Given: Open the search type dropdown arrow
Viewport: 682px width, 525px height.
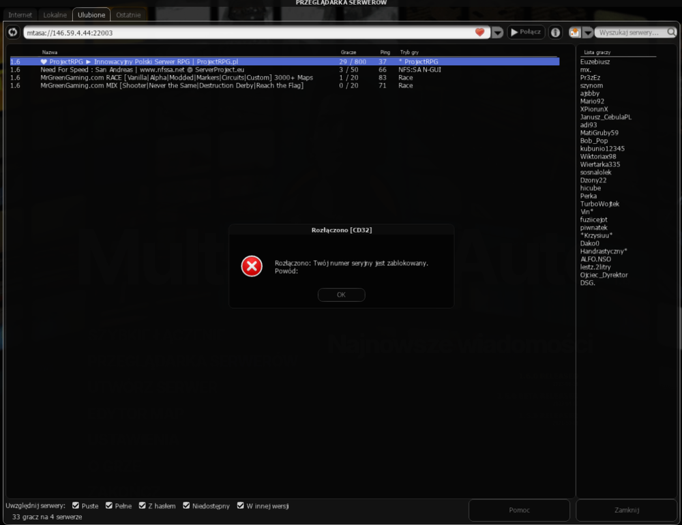Looking at the screenshot, I should [x=588, y=33].
